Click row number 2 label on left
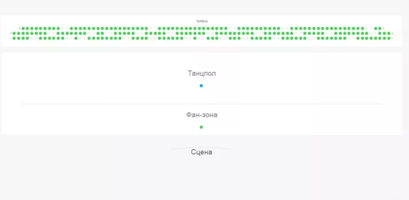 click(x=10, y=33)
